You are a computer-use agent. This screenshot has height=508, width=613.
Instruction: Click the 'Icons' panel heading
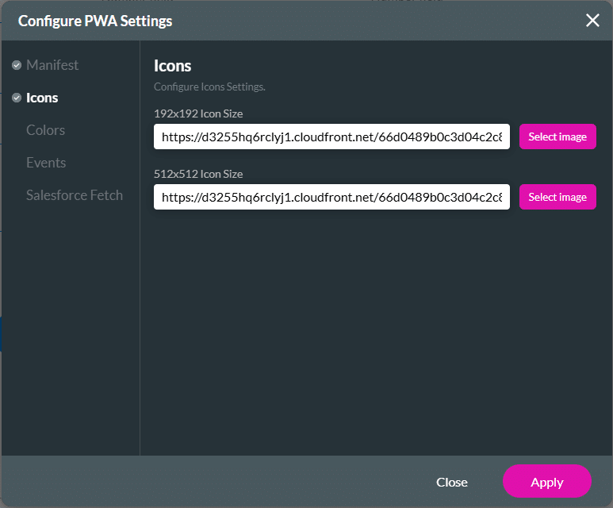pyautogui.click(x=172, y=66)
